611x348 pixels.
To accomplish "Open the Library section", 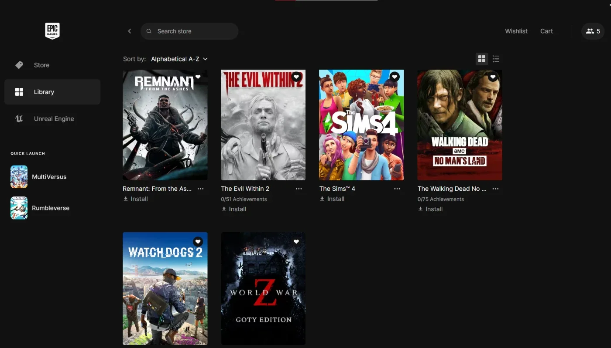I will [x=52, y=92].
